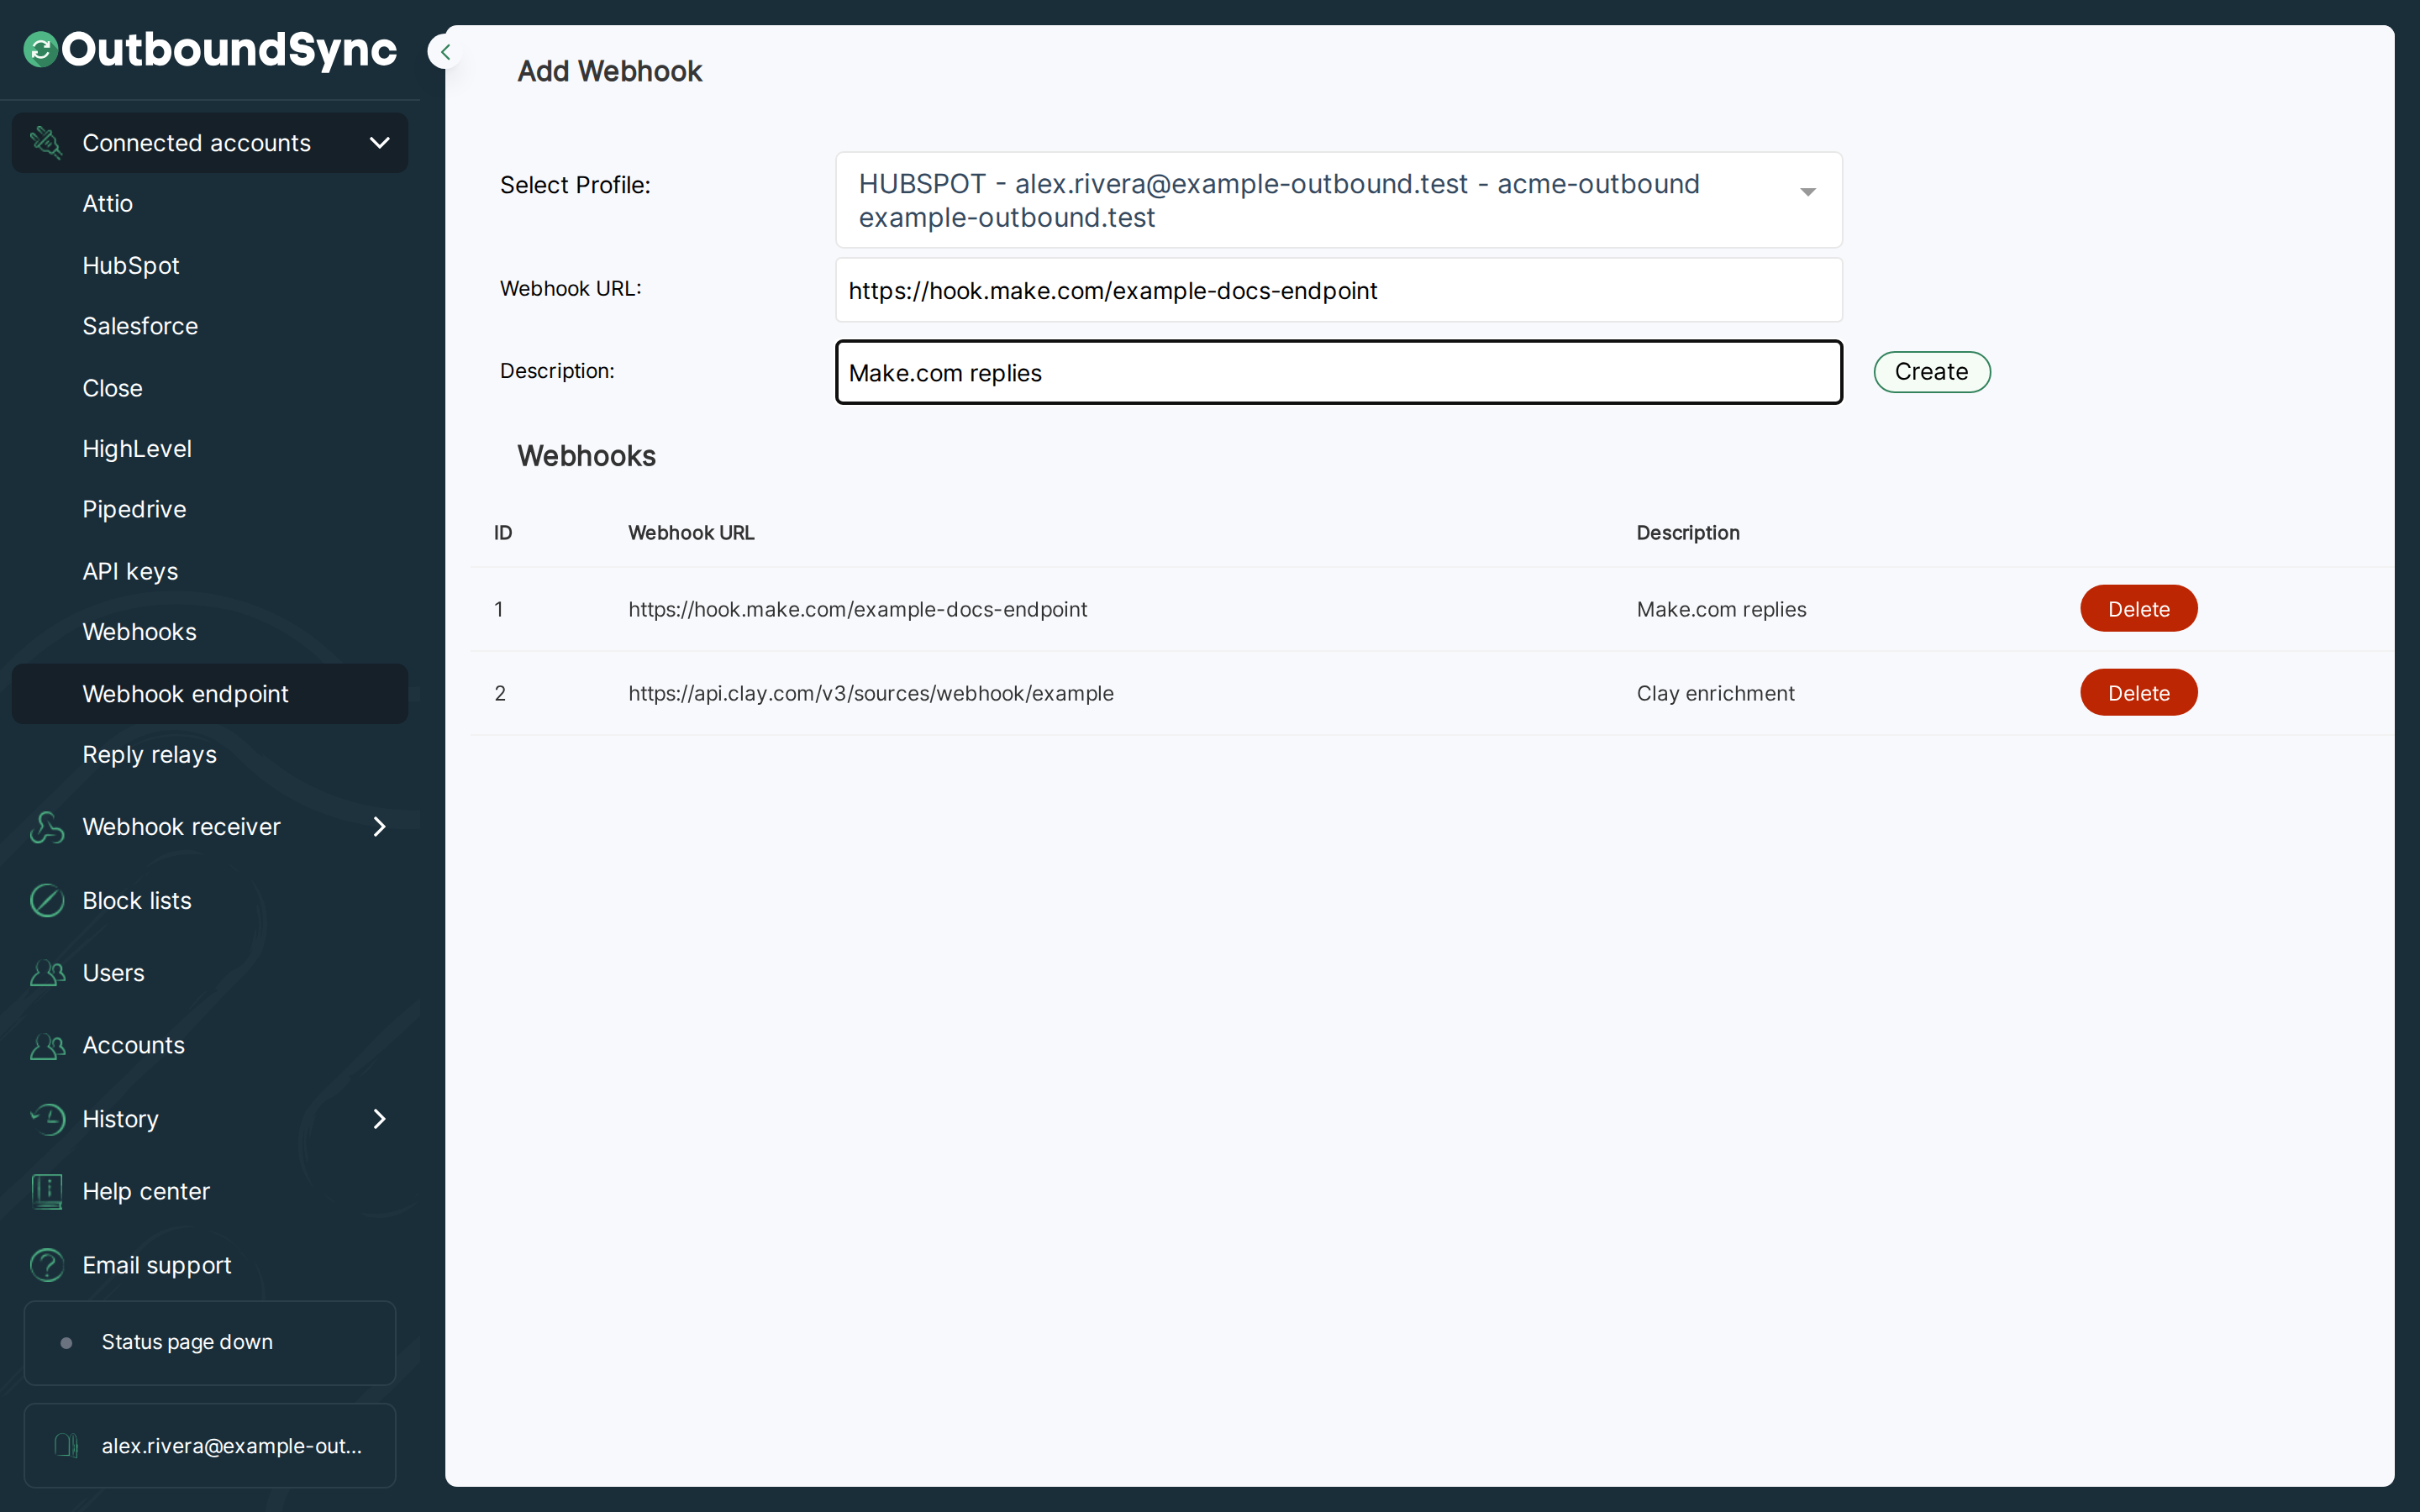Click the hook.make.com URL in row 1
This screenshot has width=2420, height=1512.
click(x=857, y=609)
